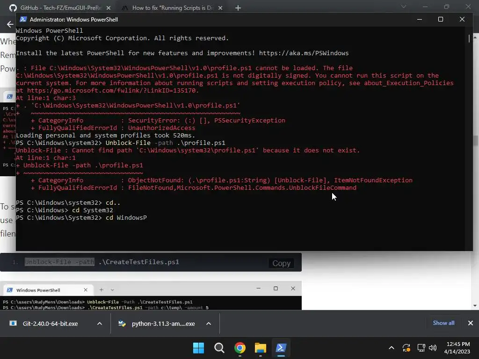Click the go.microsoft.com fwlink URL text
The image size is (479, 359).
pos(113,90)
